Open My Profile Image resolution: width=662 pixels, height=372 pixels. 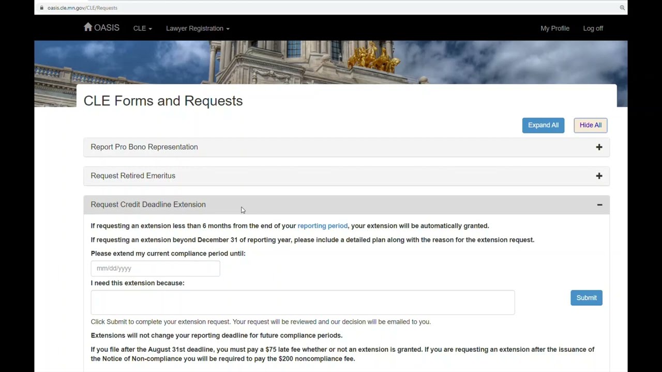[555, 28]
